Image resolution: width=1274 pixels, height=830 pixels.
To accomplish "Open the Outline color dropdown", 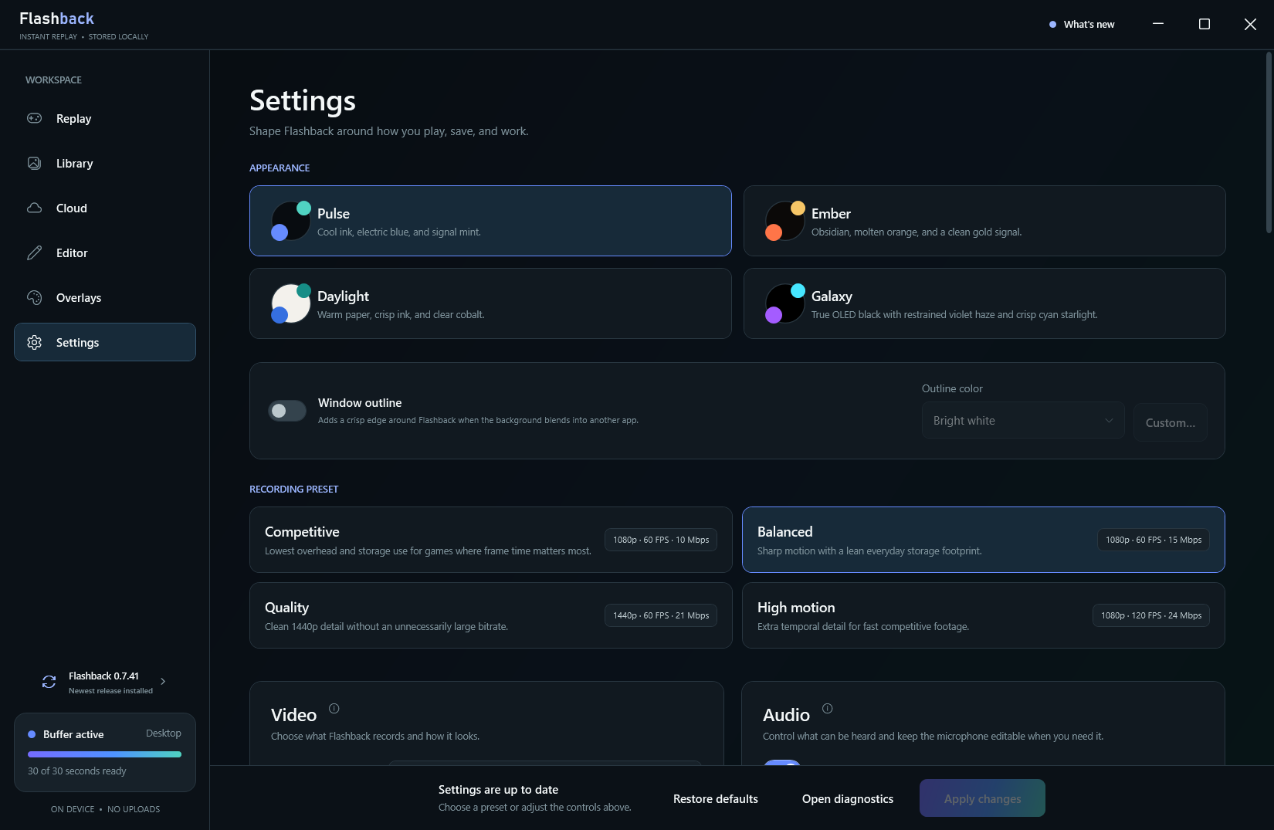I will click(x=1023, y=421).
